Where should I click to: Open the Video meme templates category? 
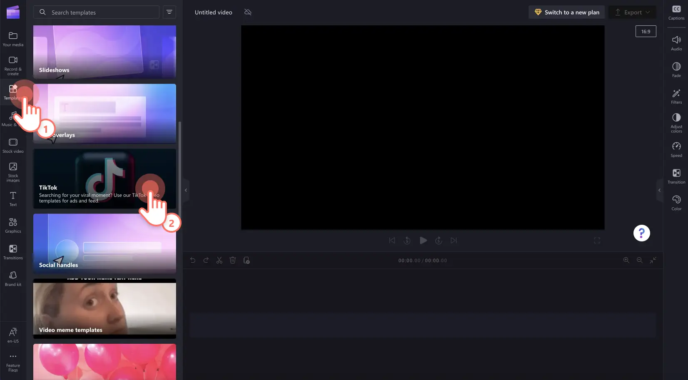pyautogui.click(x=104, y=308)
